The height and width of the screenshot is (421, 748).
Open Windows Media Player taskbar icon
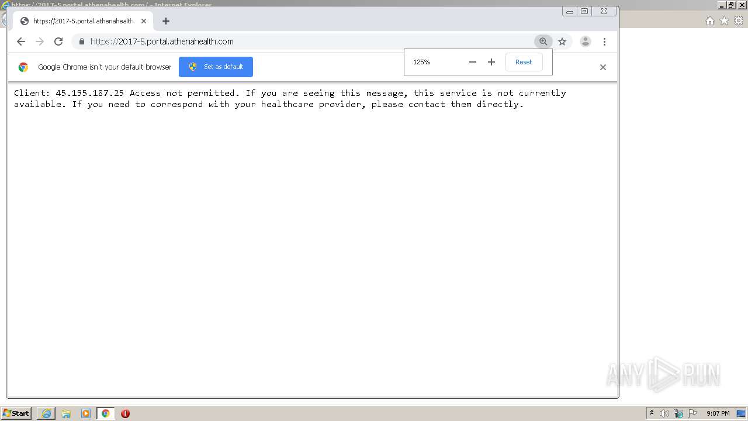coord(86,413)
